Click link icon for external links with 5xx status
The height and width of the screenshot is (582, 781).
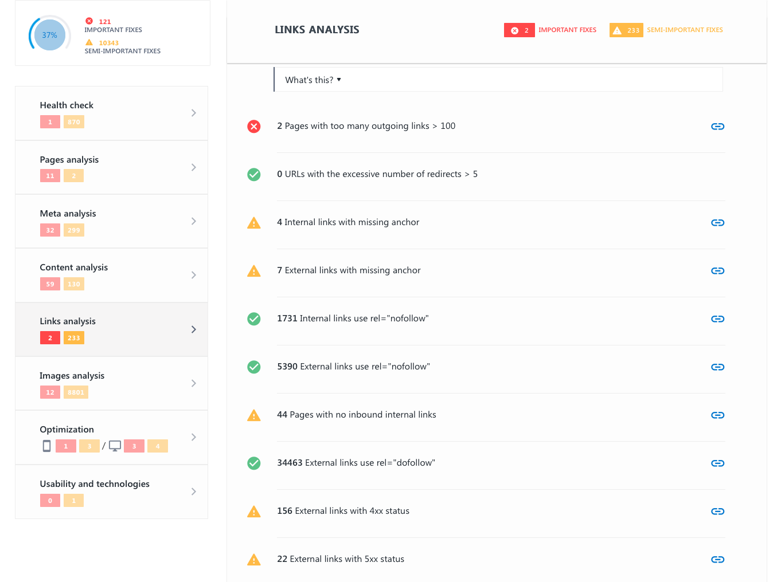click(x=717, y=560)
